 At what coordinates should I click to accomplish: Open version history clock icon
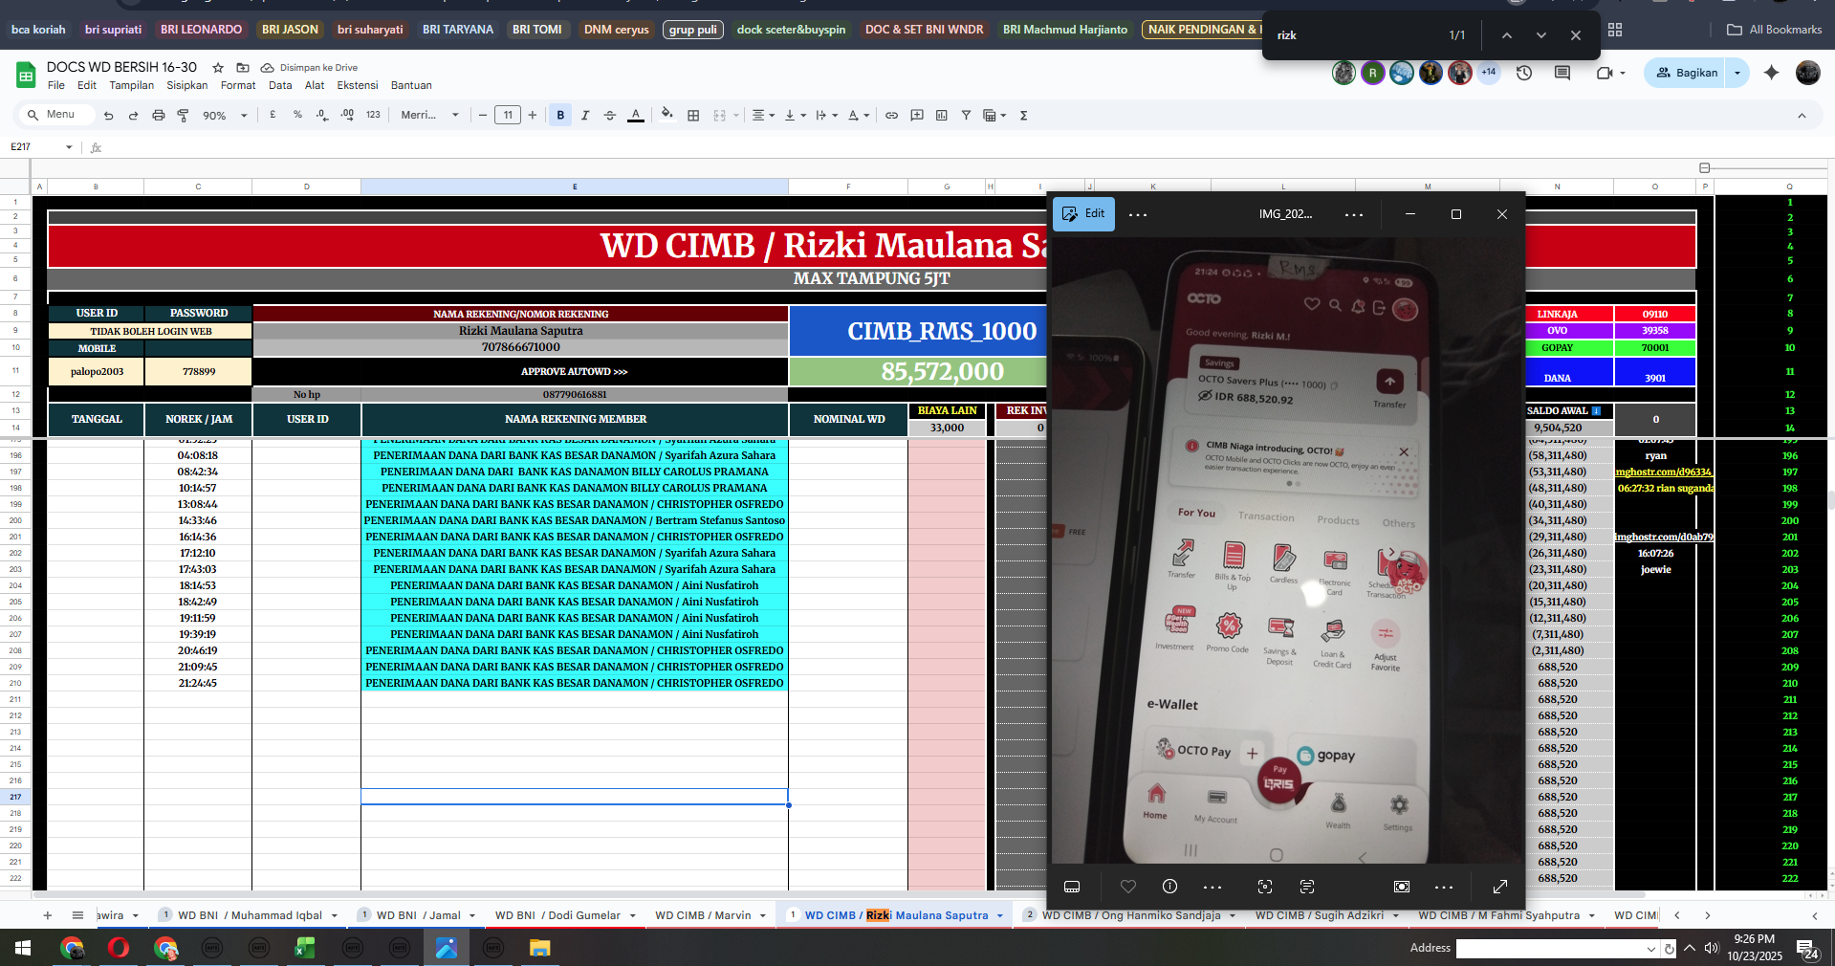tap(1524, 73)
